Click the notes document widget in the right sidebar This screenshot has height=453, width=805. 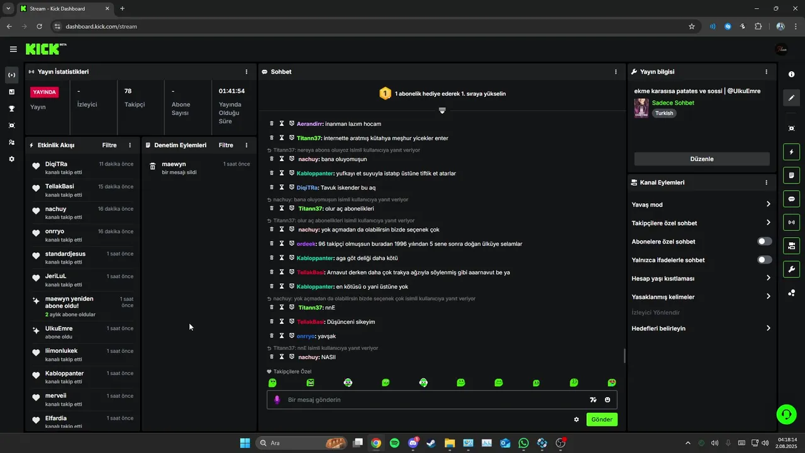(791, 175)
